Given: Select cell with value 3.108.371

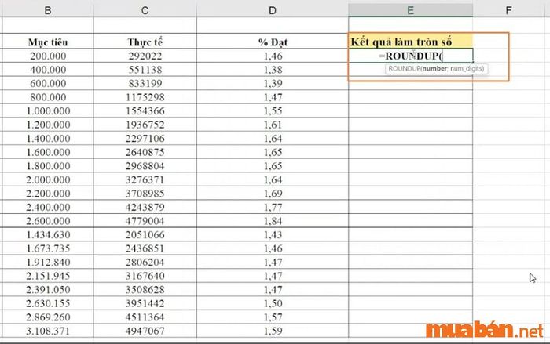Looking at the screenshot, I should [x=48, y=331].
